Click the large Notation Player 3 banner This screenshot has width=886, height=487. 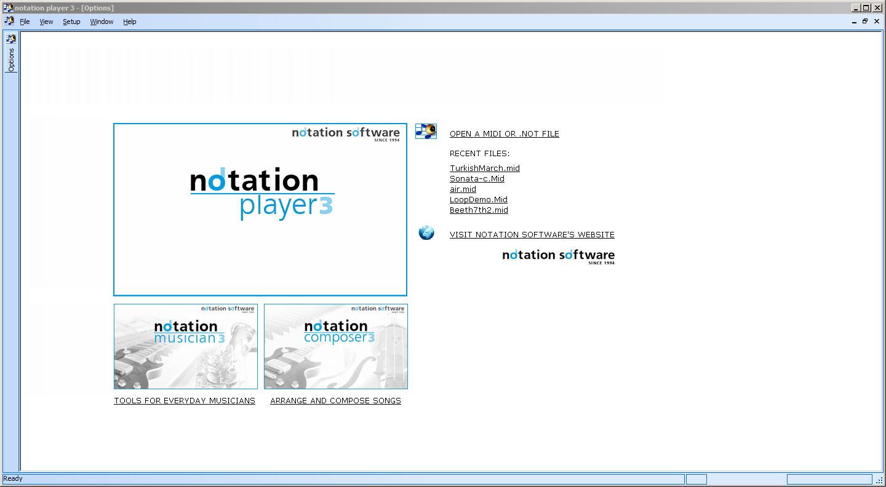point(260,209)
